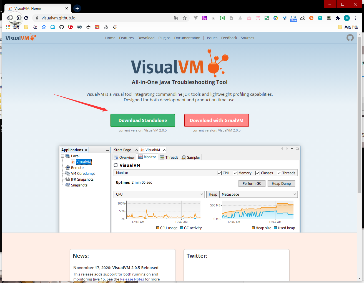
Task: Open the GitHub bookmark in bookmarks bar
Action: [x=62, y=27]
